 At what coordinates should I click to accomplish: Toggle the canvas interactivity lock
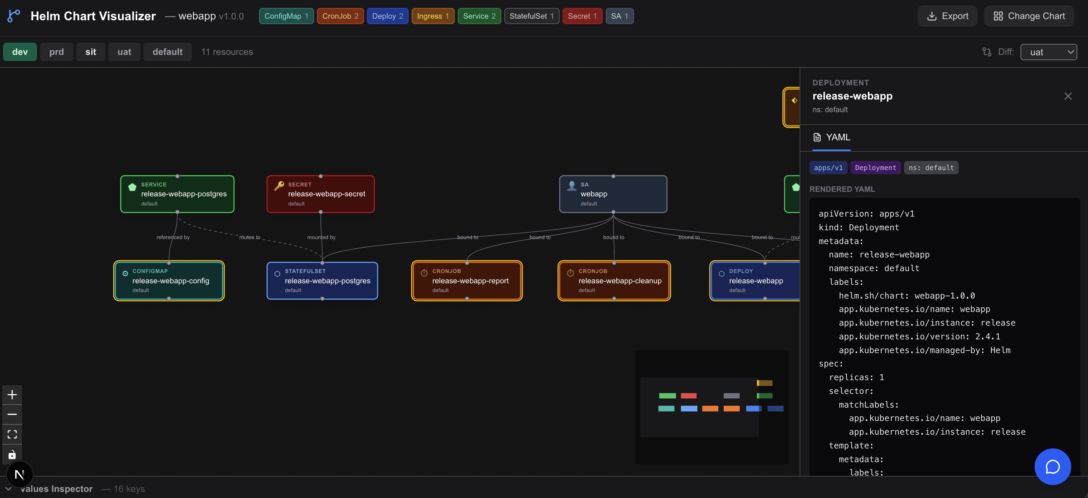click(x=12, y=454)
